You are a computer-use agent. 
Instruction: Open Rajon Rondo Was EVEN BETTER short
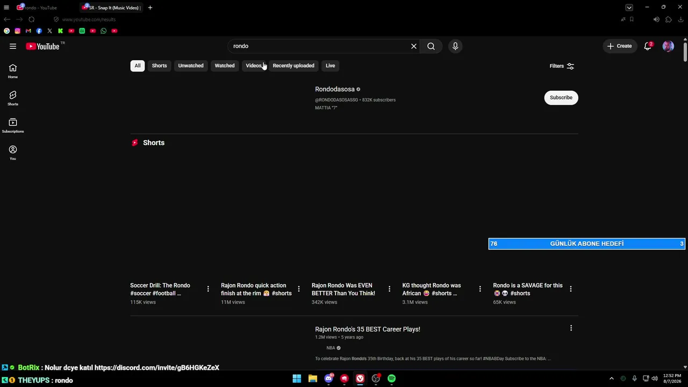[x=343, y=289]
